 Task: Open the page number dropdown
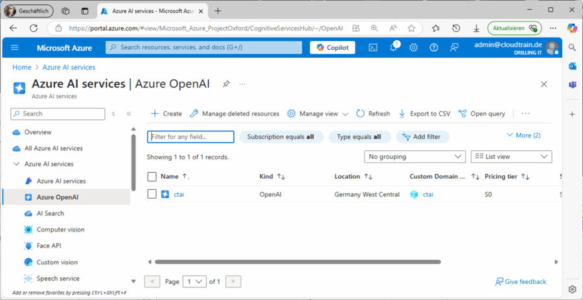(194, 281)
